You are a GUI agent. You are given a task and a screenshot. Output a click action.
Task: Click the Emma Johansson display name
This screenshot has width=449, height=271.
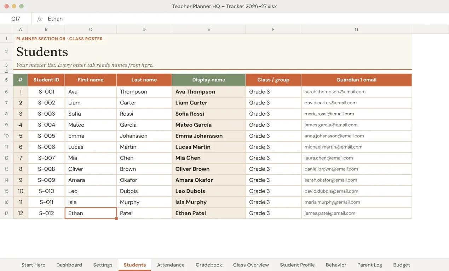[x=209, y=136]
